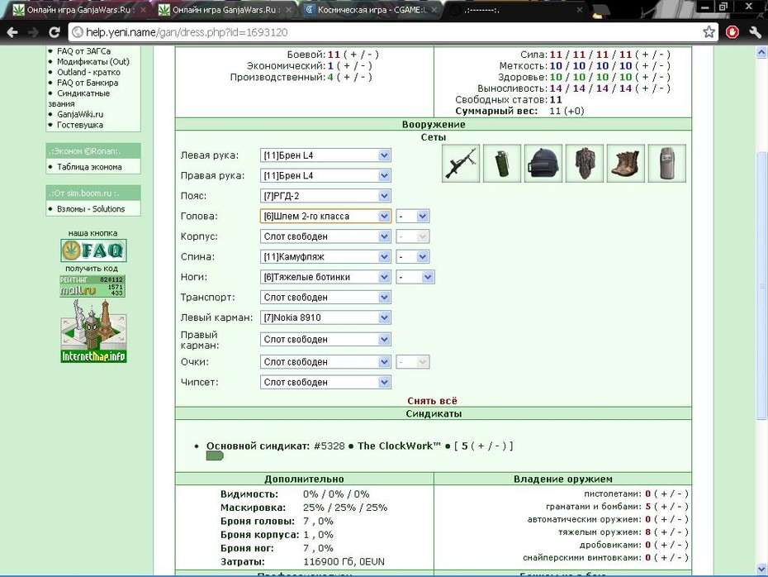Open the Пояс РГД-2 dropdown
Screen dimensions: 768x577
[325, 196]
